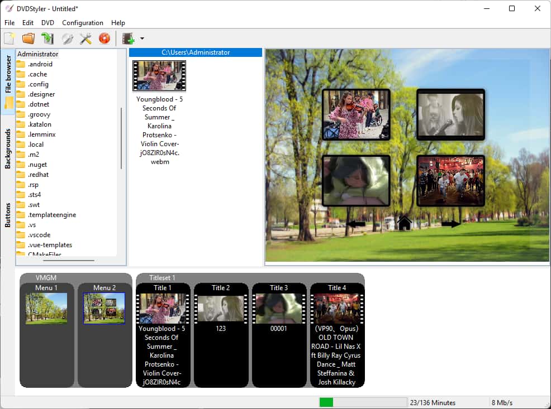Click the 23/136 Minutes status text
551x409 pixels.
tap(433, 403)
